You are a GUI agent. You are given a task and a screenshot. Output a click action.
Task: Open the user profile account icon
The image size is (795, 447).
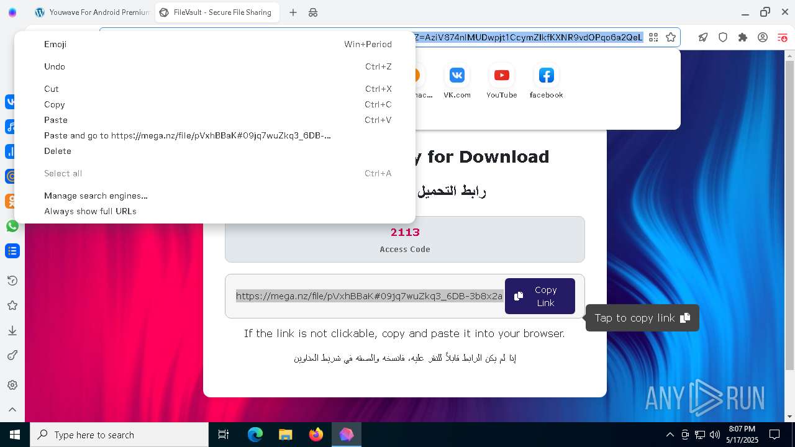click(763, 37)
